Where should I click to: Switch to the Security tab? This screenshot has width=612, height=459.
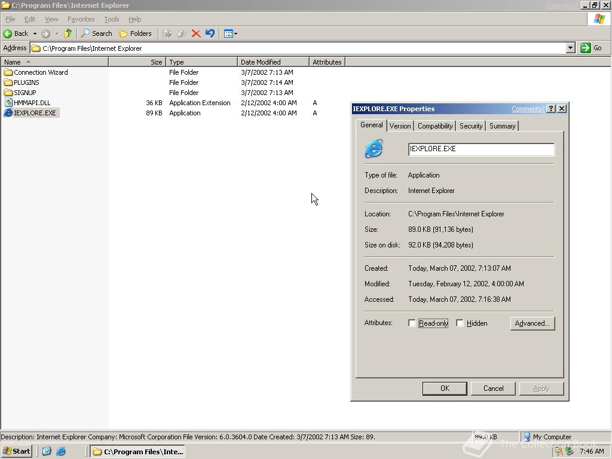[471, 126]
